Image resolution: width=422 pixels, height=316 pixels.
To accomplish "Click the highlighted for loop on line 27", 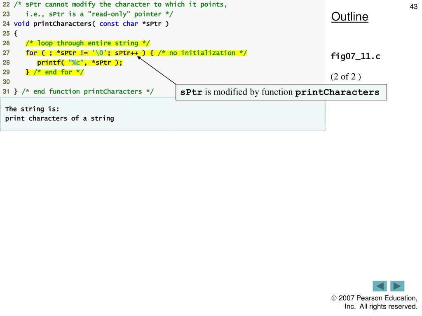I will pos(136,53).
